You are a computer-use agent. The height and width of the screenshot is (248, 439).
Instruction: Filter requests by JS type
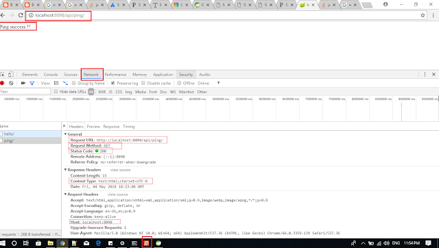click(x=110, y=92)
